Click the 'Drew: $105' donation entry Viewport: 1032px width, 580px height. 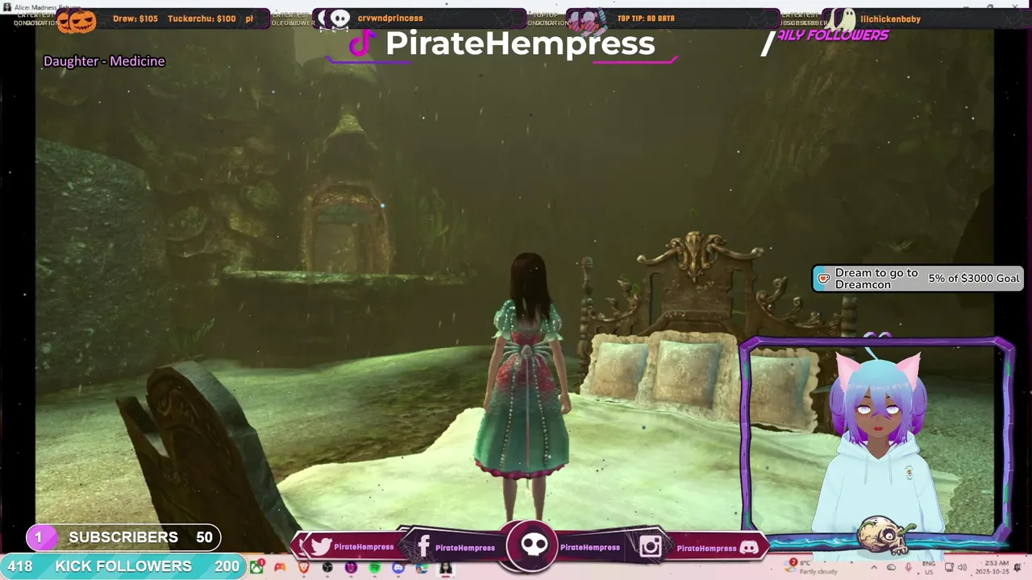[x=135, y=19]
